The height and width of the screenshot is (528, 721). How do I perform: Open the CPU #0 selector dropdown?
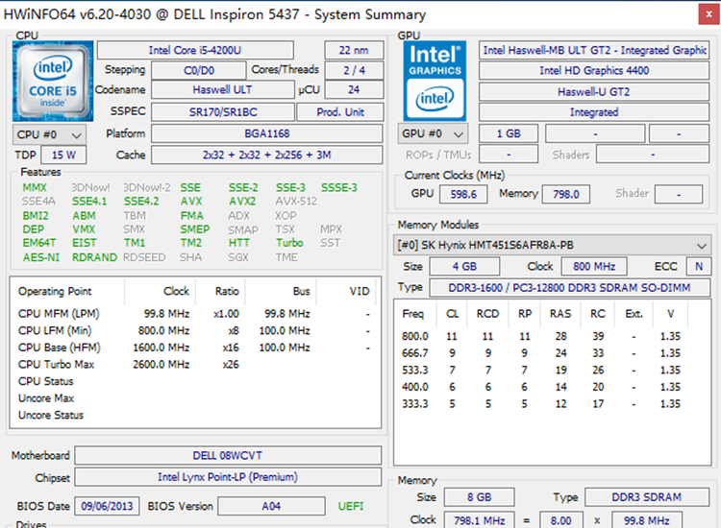click(49, 134)
